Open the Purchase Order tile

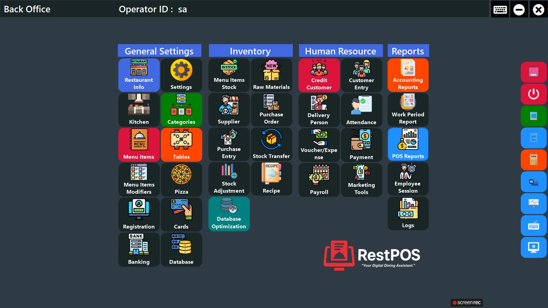click(271, 110)
